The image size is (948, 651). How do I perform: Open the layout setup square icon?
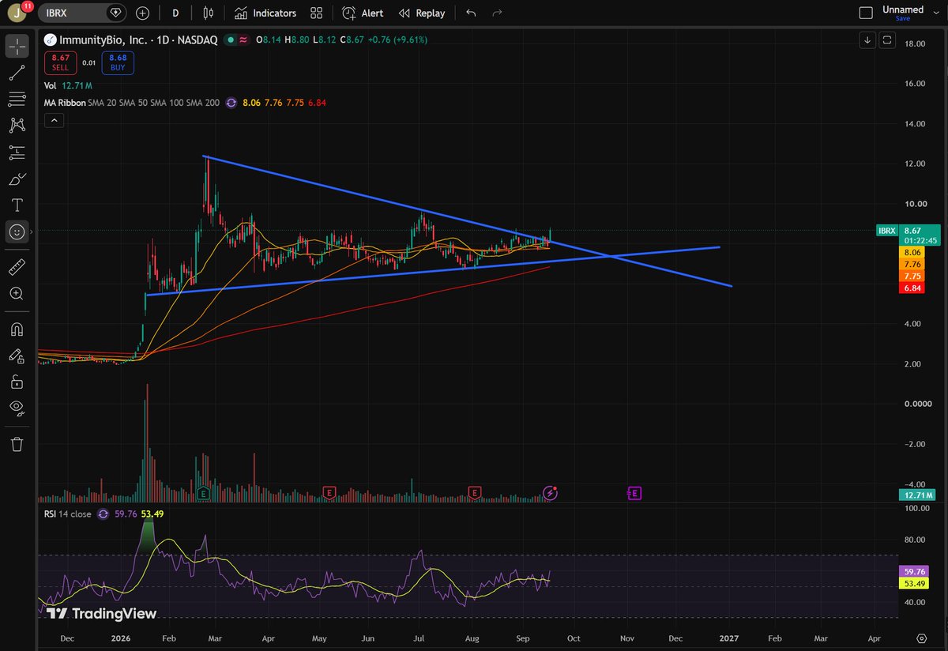point(867,13)
